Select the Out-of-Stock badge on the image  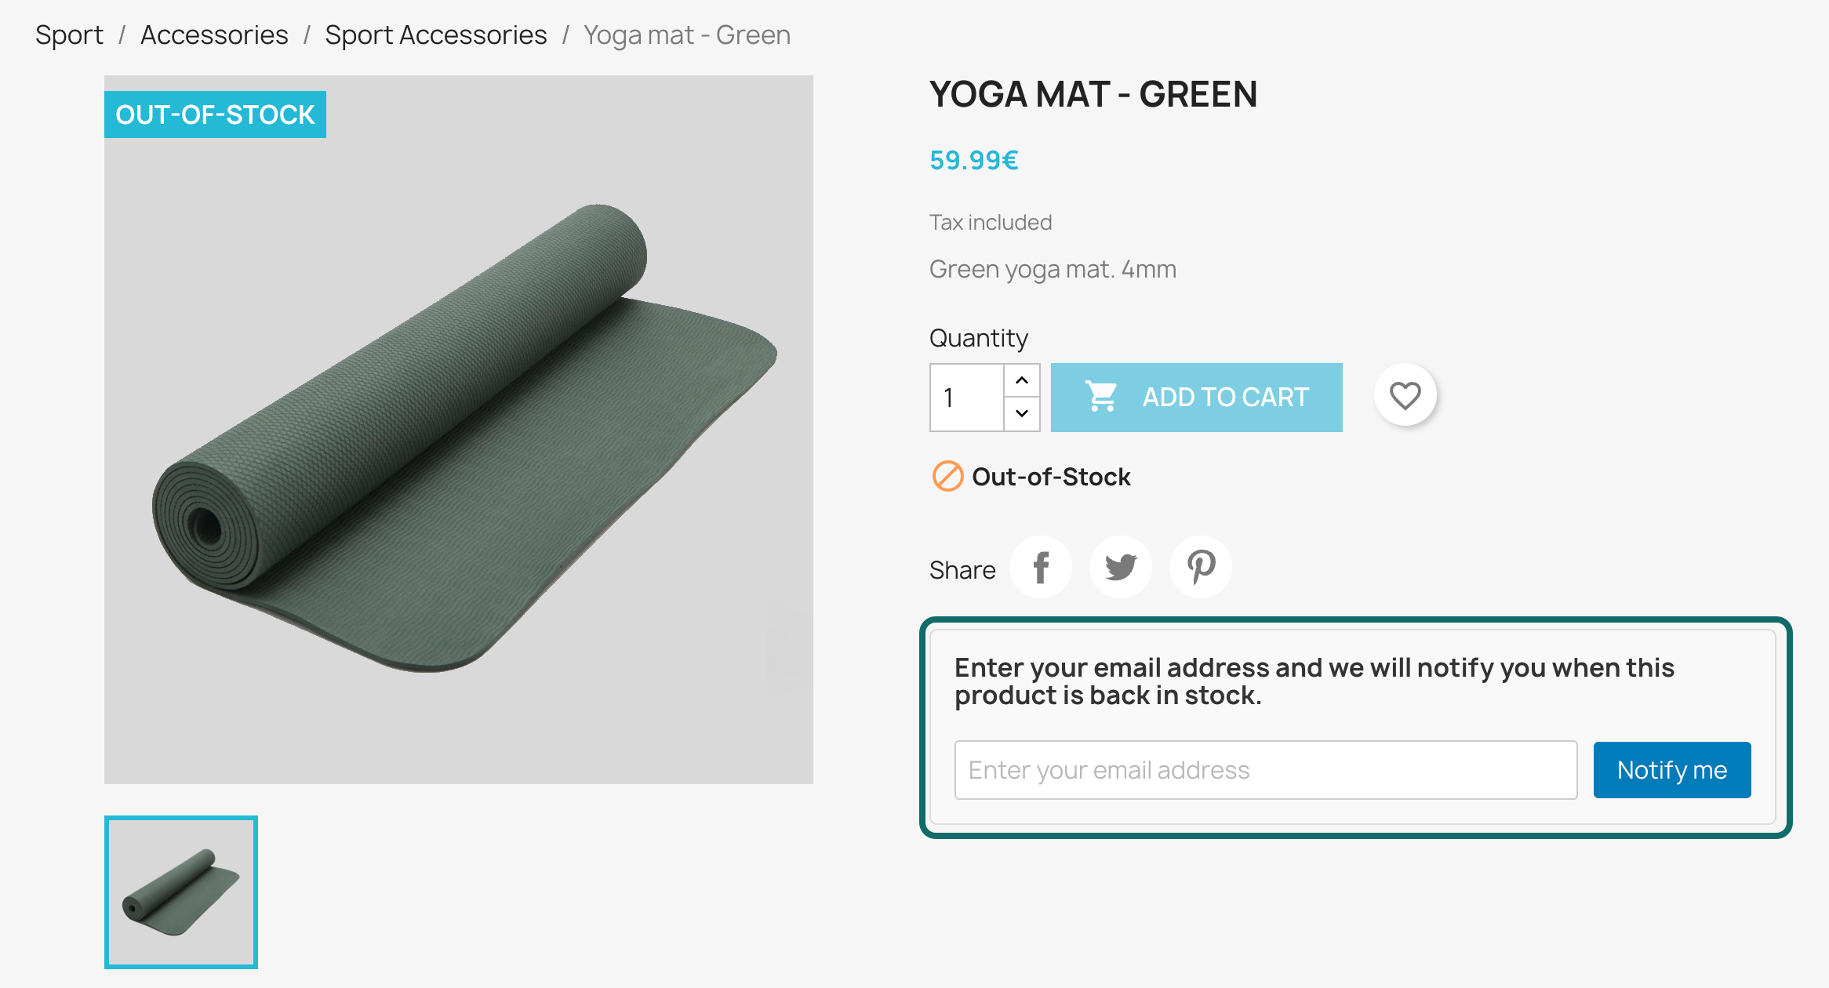tap(215, 114)
